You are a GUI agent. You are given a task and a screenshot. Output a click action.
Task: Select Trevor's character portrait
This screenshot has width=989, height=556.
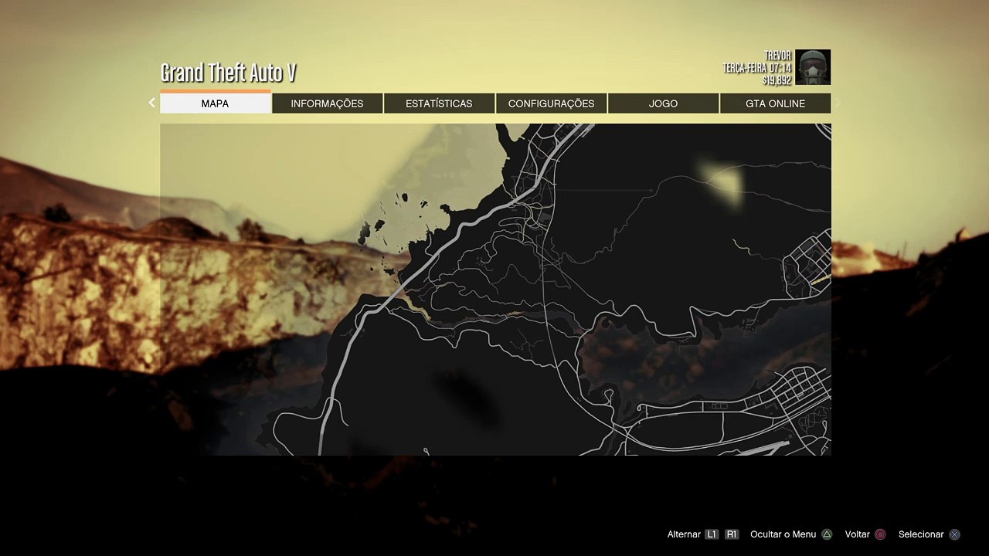813,67
